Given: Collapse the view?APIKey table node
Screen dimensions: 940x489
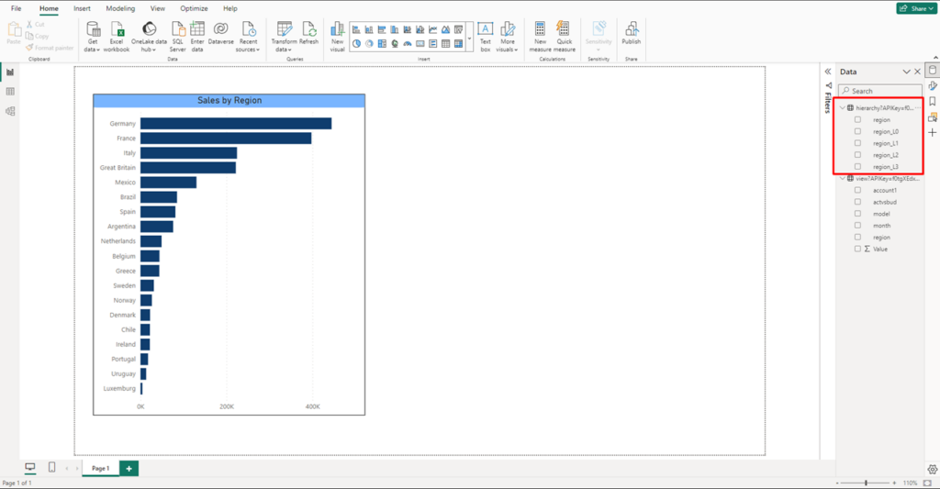Looking at the screenshot, I should (x=843, y=179).
